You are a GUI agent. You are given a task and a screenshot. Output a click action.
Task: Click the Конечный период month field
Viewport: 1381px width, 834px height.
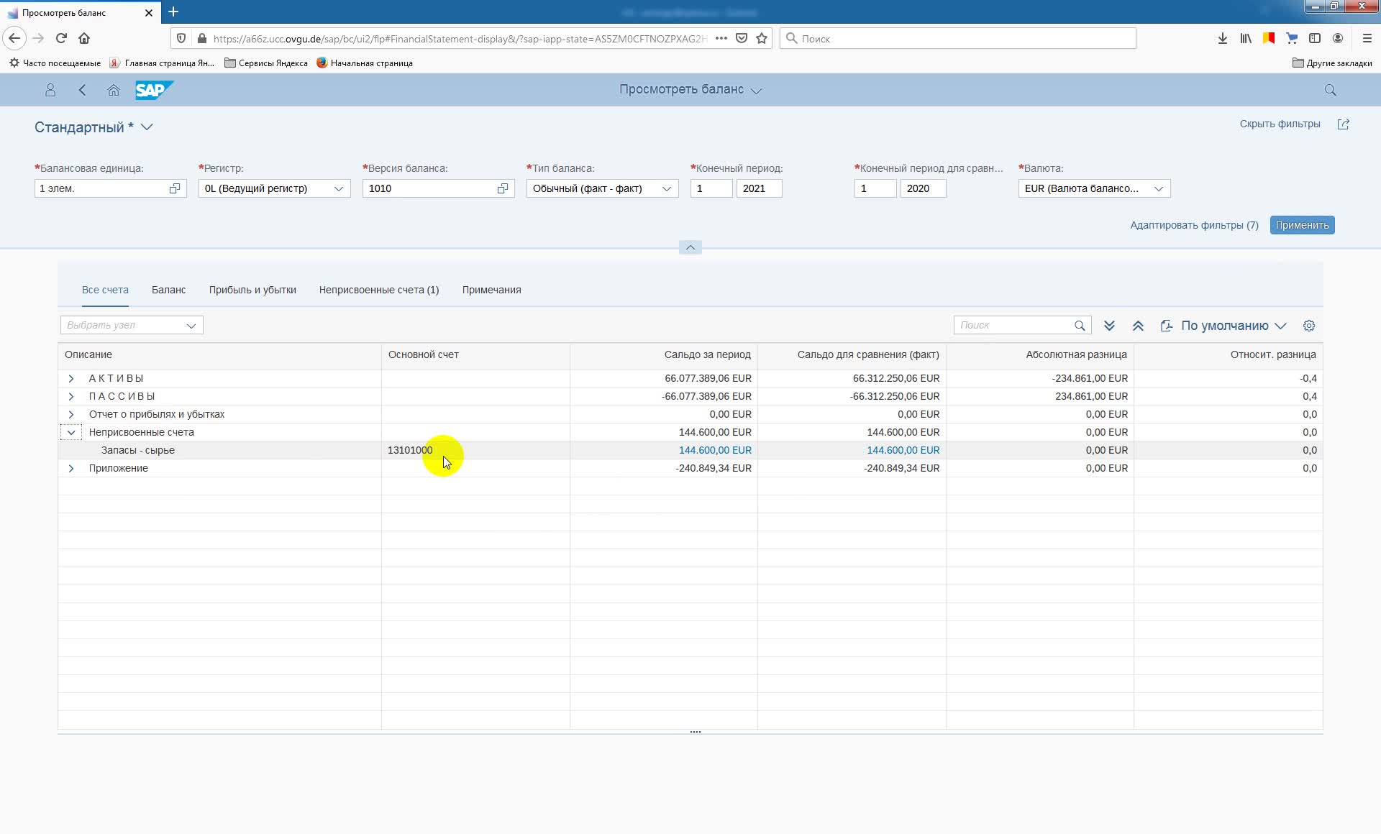(711, 188)
